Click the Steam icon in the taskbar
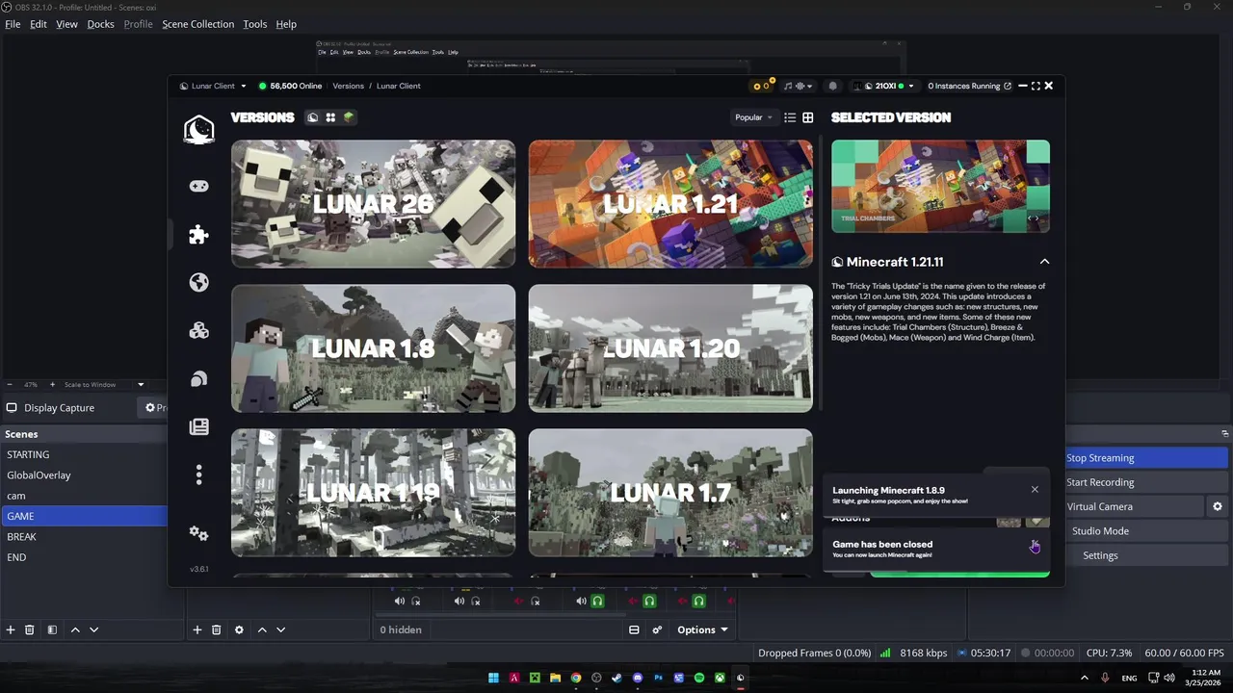This screenshot has height=693, width=1233. click(617, 678)
